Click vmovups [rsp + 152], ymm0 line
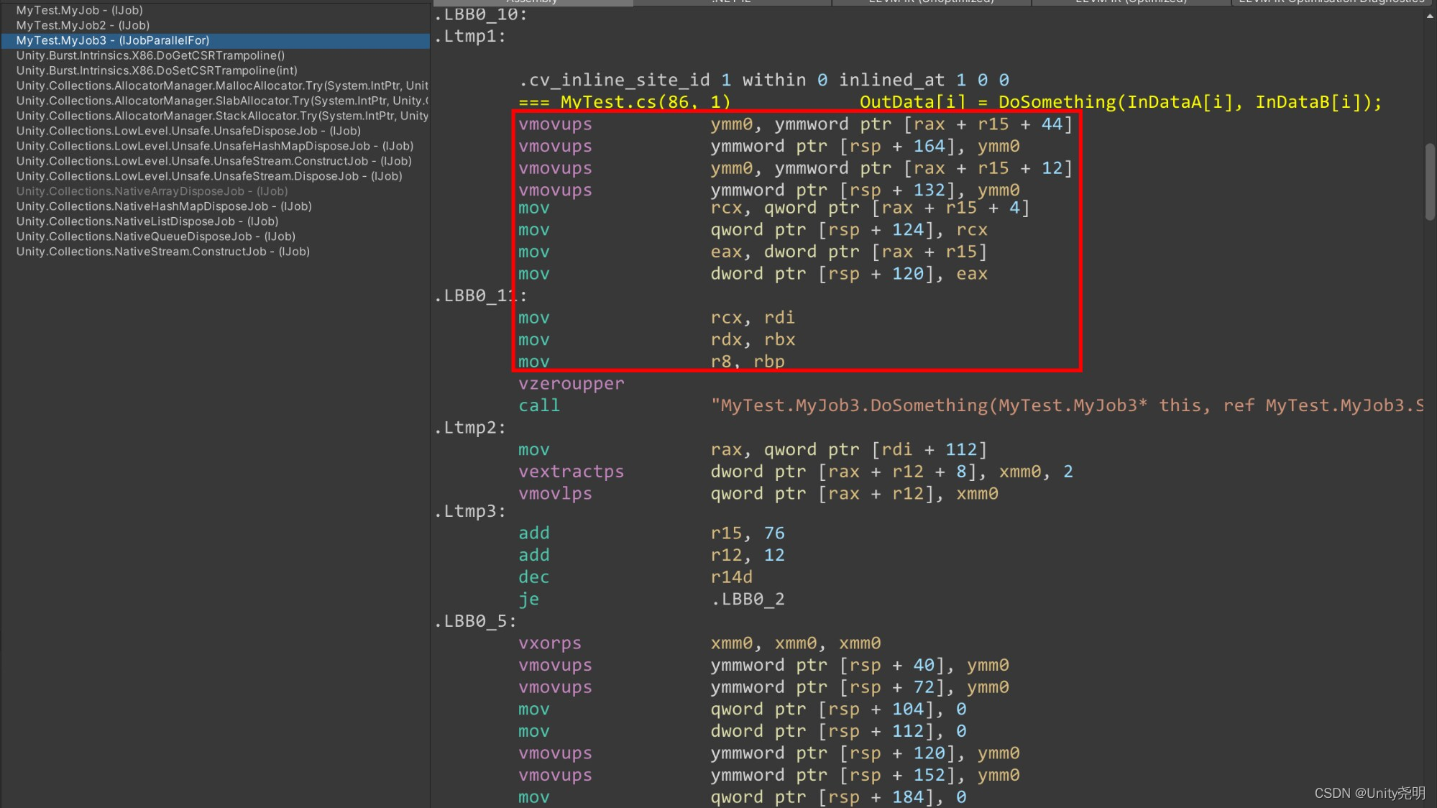Image resolution: width=1437 pixels, height=808 pixels. [x=769, y=776]
